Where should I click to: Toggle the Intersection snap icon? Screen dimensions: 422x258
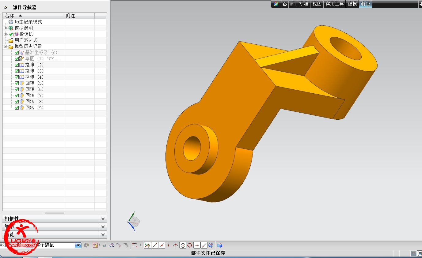[x=176, y=245]
